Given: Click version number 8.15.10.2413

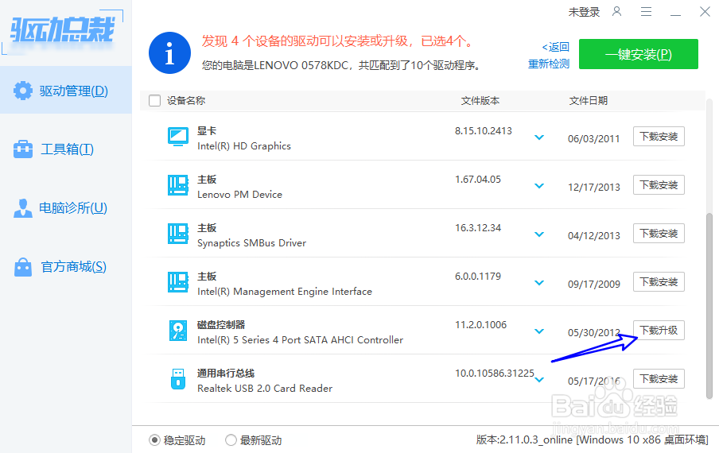Looking at the screenshot, I should click(x=484, y=131).
